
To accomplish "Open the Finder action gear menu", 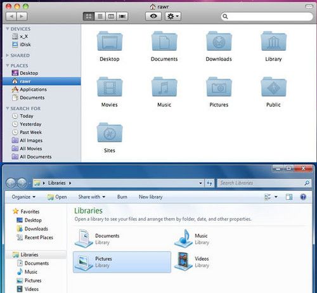I will click(173, 16).
